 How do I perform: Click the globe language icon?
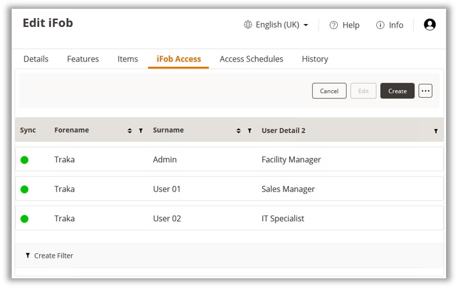click(x=248, y=25)
